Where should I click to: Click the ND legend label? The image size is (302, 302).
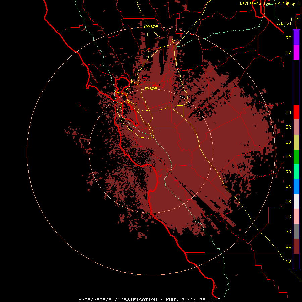(x=288, y=261)
